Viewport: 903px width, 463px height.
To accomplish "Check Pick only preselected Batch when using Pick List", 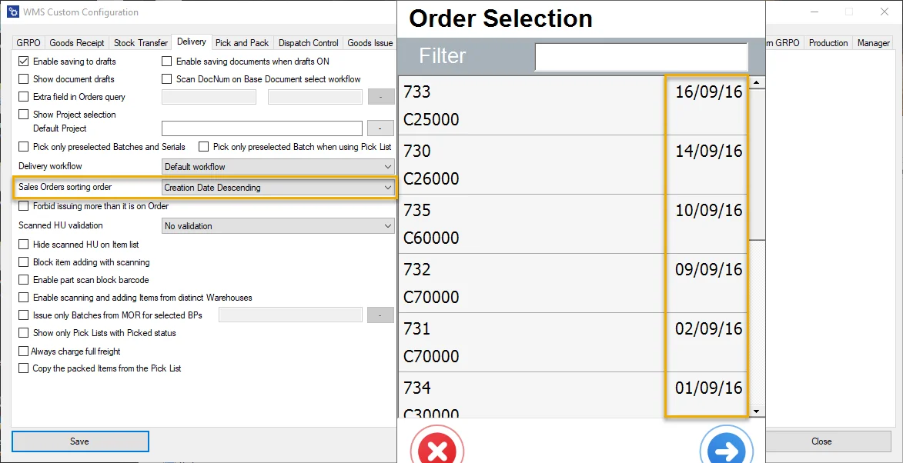I will (203, 147).
